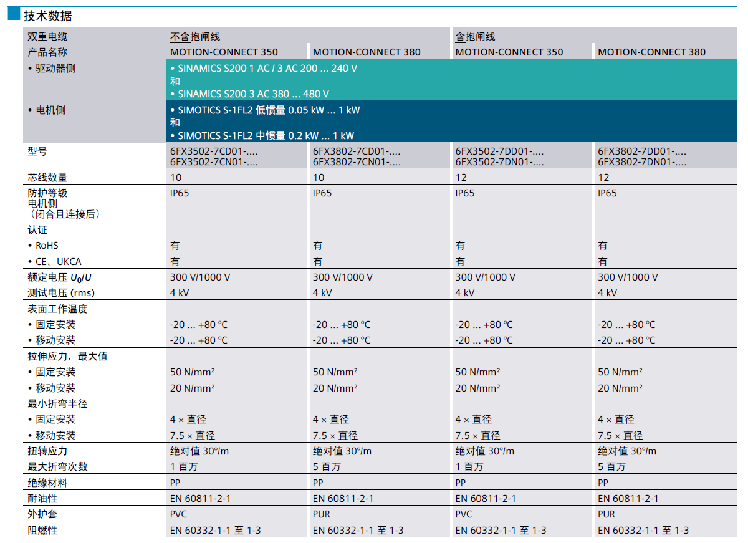Select the 含抱闸线 column group header
This screenshot has height=543, width=748.
pyautogui.click(x=475, y=37)
